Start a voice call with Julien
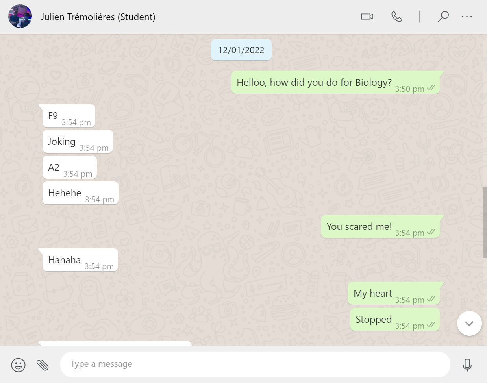Screen dimensions: 487x383 click(x=396, y=17)
